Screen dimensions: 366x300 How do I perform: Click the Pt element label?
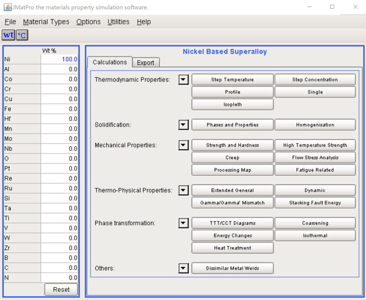7,168
